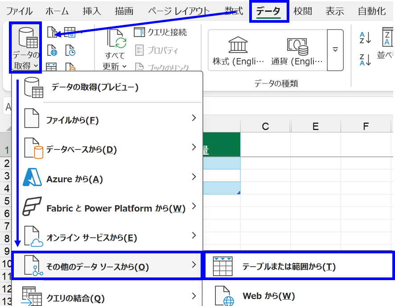Expand その他のデータ ソースから(O) submenu
Image resolution: width=395 pixels, height=306 pixels.
pyautogui.click(x=107, y=265)
